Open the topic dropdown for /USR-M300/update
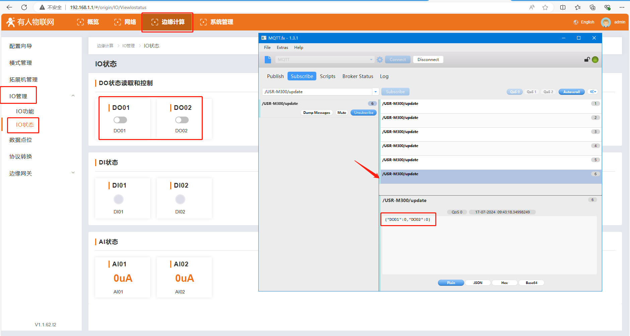The height and width of the screenshot is (336, 630). [x=376, y=92]
